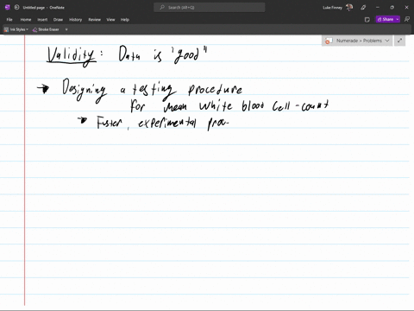Open the File menu

[x=9, y=20]
